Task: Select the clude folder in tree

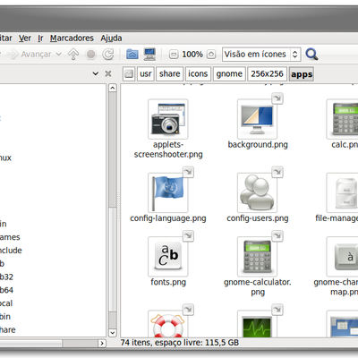Action: pos(11,251)
